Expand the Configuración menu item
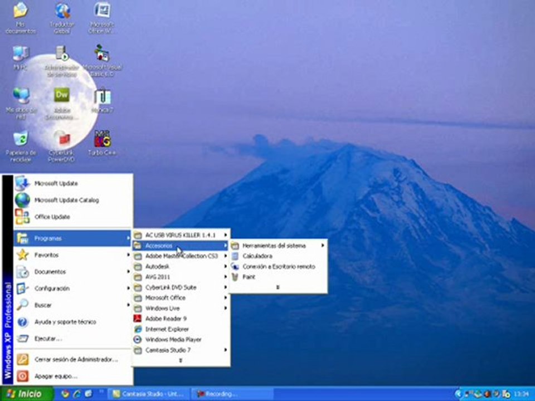The image size is (535, 401). coord(73,288)
